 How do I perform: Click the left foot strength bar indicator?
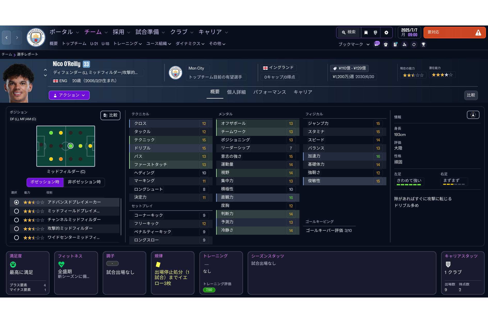409,185
